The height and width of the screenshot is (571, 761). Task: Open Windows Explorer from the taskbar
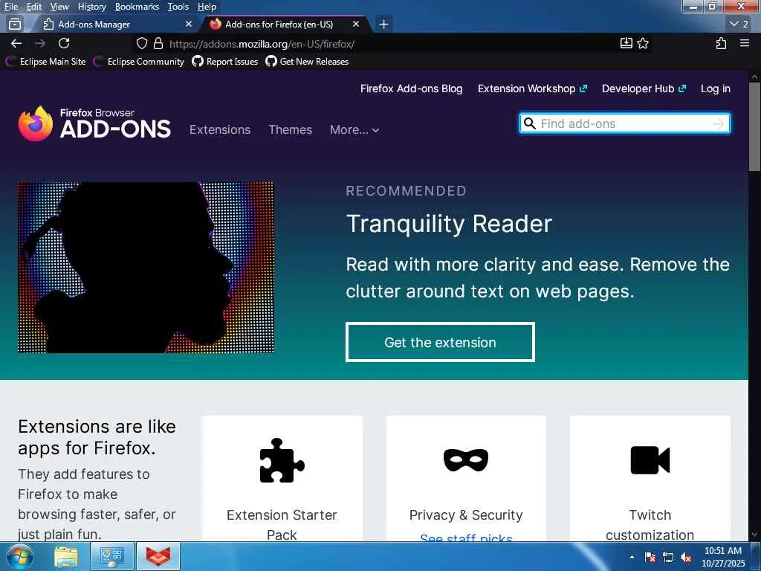(66, 556)
